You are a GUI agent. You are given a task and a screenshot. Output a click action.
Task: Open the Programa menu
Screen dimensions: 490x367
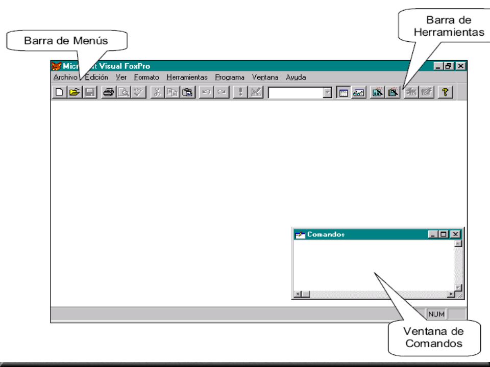(x=230, y=77)
